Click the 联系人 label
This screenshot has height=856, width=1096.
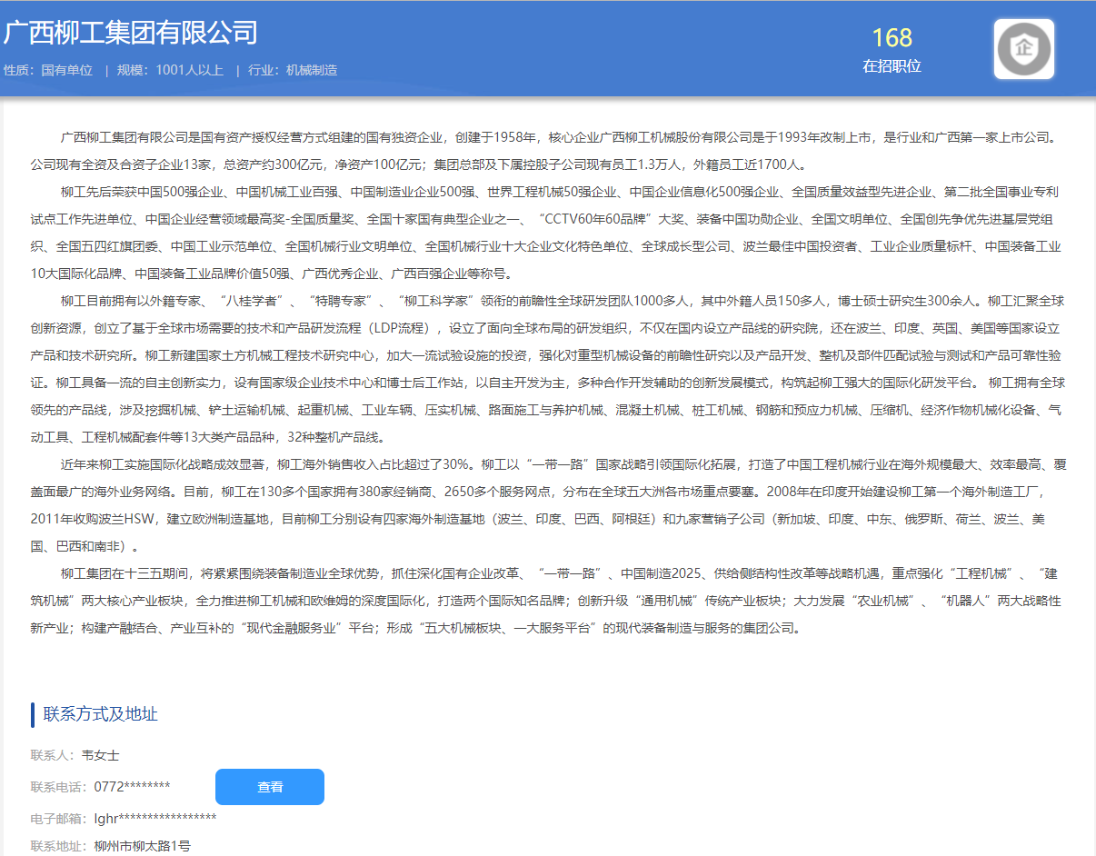point(54,755)
